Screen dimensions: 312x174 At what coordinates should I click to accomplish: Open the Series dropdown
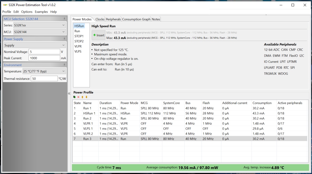[39, 25]
